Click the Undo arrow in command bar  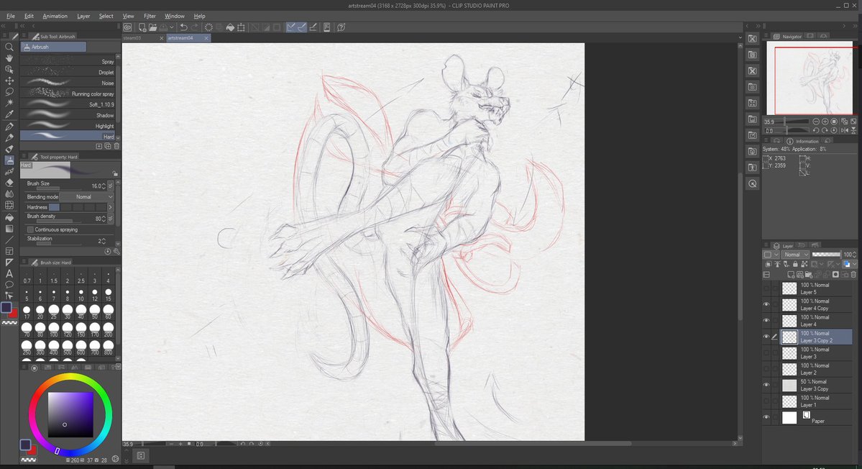point(183,27)
